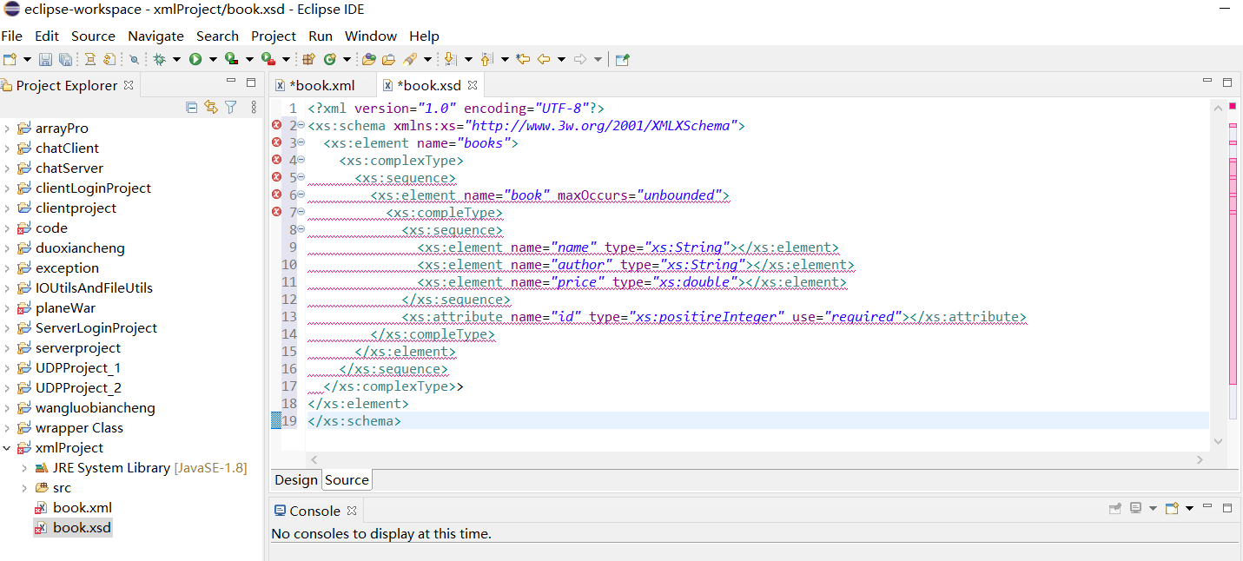
Task: Open the Run configurations dropdown arrow
Action: coord(213,59)
